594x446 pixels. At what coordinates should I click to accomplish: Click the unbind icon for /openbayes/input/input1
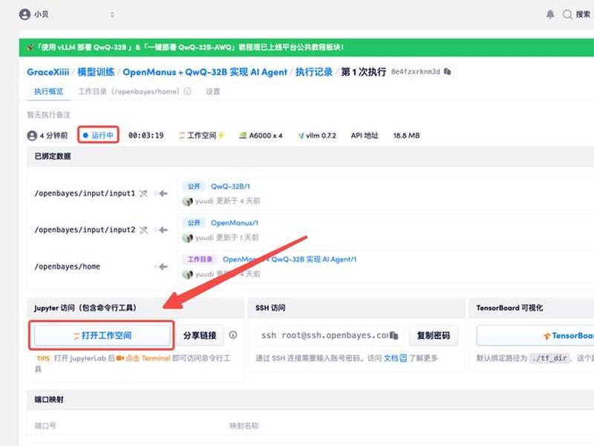(143, 193)
